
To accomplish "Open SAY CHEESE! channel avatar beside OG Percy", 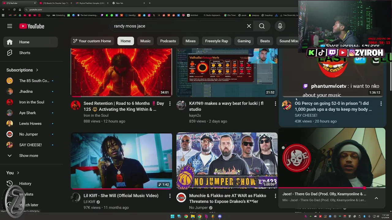I will click(287, 105).
